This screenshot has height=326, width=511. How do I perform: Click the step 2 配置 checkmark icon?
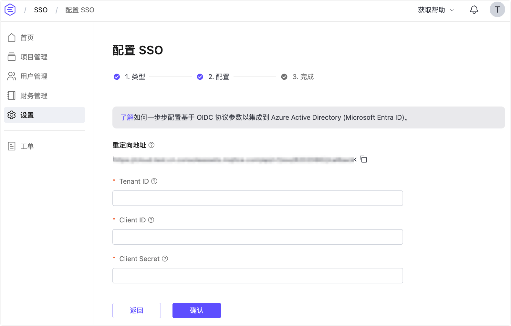(200, 77)
